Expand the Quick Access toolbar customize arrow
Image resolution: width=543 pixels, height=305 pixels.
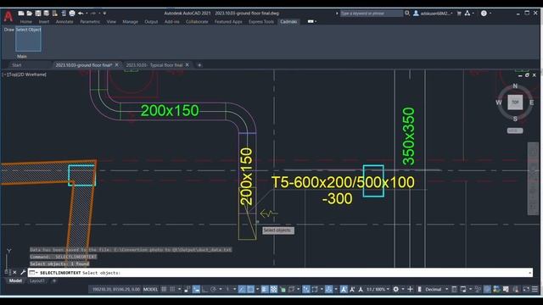coord(104,14)
